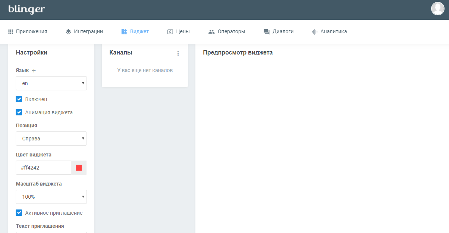Click the Предпросмотр виджета heading

[238, 53]
